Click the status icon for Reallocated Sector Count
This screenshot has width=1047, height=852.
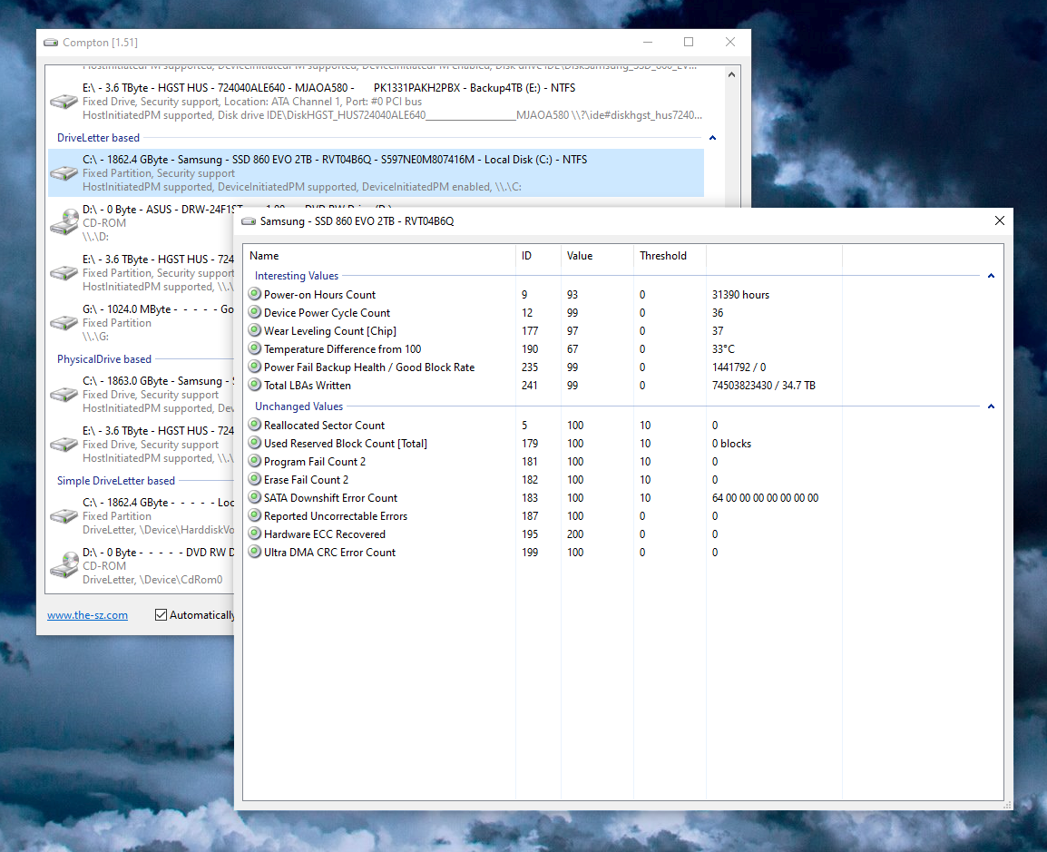click(x=254, y=425)
